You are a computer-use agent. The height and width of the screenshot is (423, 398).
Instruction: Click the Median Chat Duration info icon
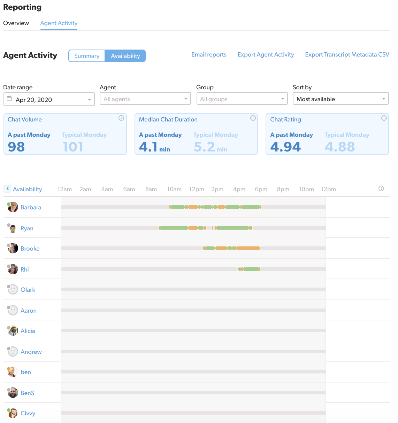click(x=253, y=118)
